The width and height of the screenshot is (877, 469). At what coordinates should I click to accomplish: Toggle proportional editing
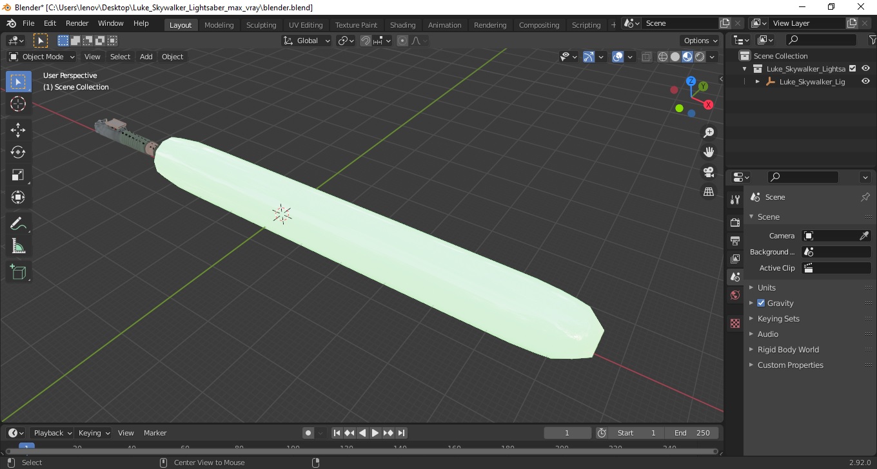click(402, 41)
